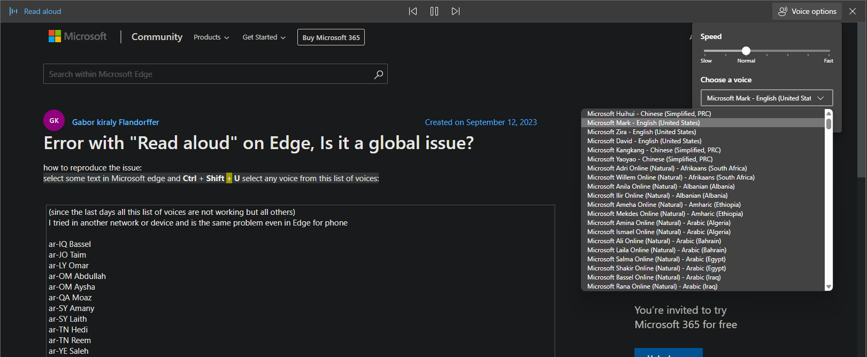The height and width of the screenshot is (357, 867).
Task: Open Gabor kiraly Flandorffer's profile link
Action: (116, 122)
